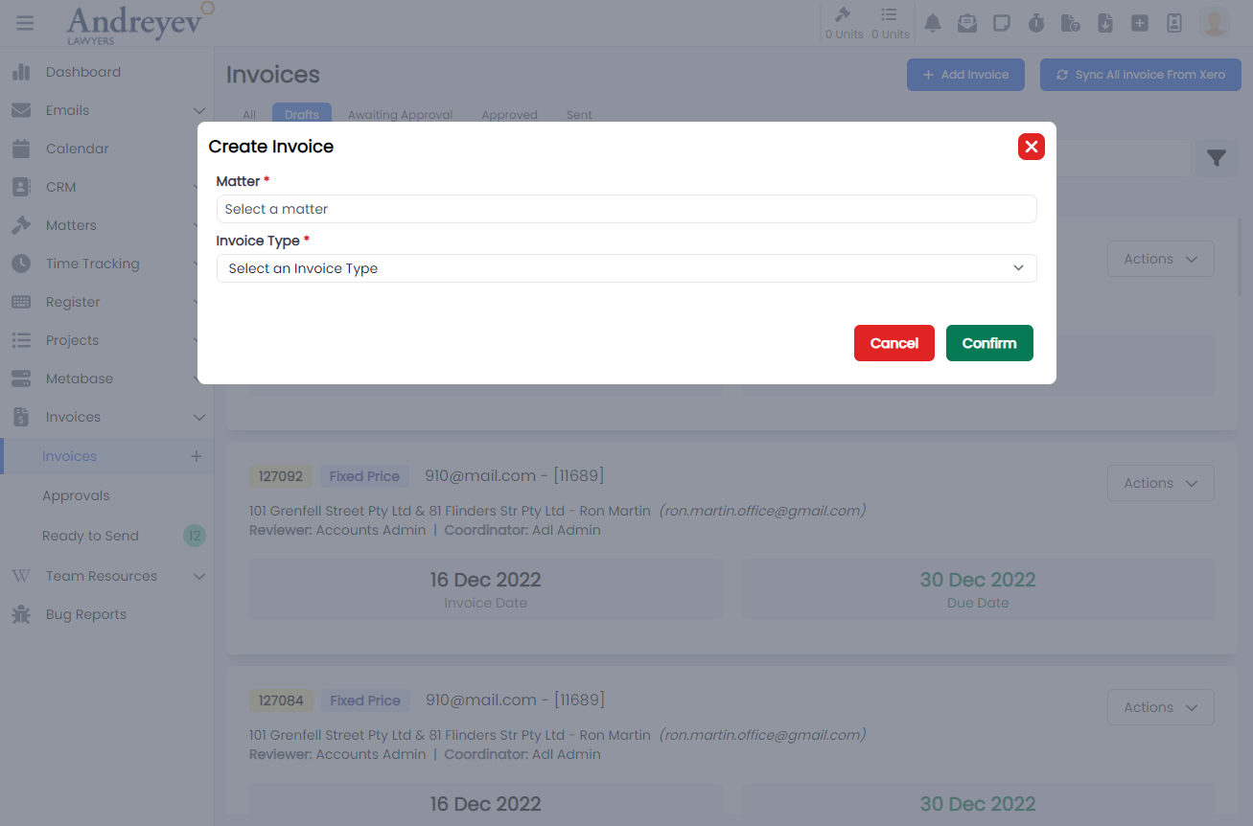Close the Create Invoice dialog with red X
Screen dimensions: 1253x826
click(x=1031, y=147)
